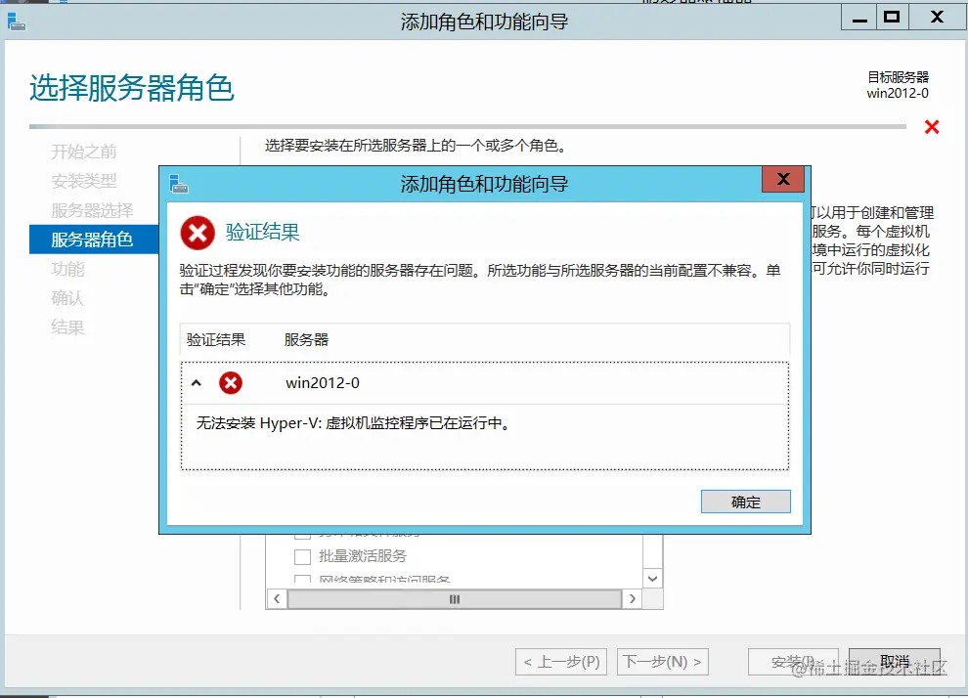This screenshot has width=968, height=698.
Task: Go to 功能 wizard step
Action: pyautogui.click(x=67, y=269)
